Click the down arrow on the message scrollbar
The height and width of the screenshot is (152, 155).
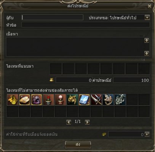(x=147, y=53)
